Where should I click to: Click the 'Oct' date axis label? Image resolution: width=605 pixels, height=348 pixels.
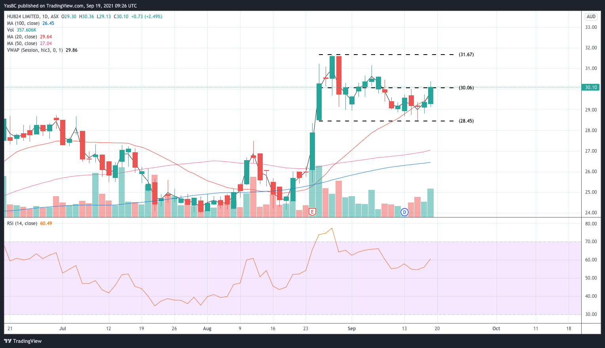(x=496, y=329)
